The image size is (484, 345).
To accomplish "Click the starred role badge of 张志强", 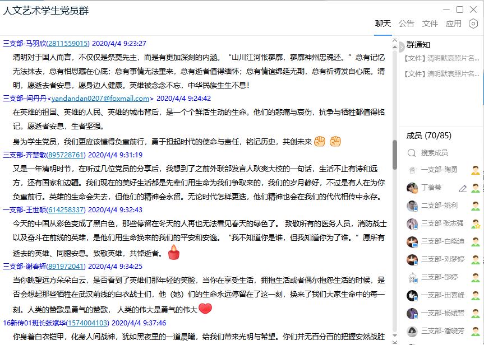I will (x=475, y=223).
